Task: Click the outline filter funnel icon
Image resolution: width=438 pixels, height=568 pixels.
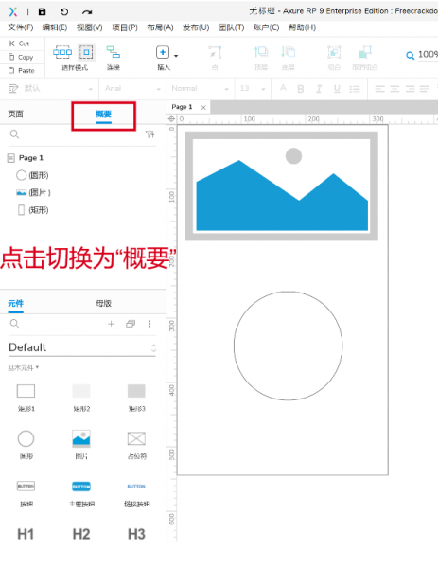Action: tap(149, 134)
